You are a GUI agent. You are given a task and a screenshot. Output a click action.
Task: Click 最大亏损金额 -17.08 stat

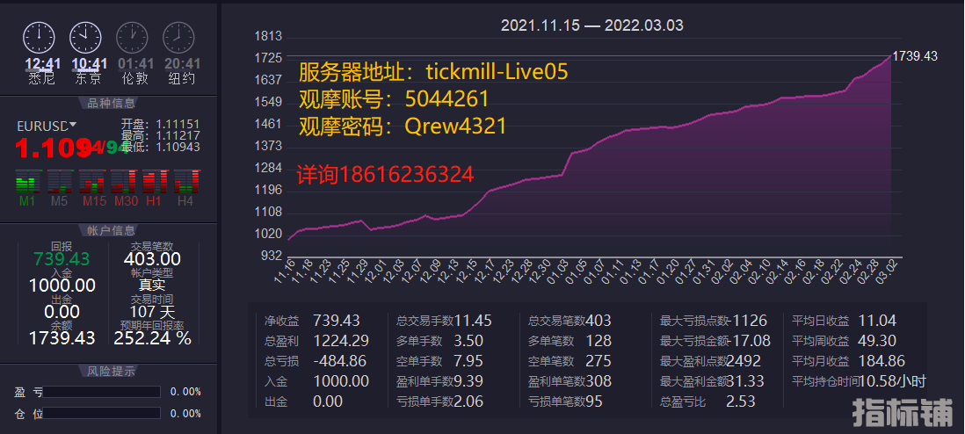tap(715, 341)
